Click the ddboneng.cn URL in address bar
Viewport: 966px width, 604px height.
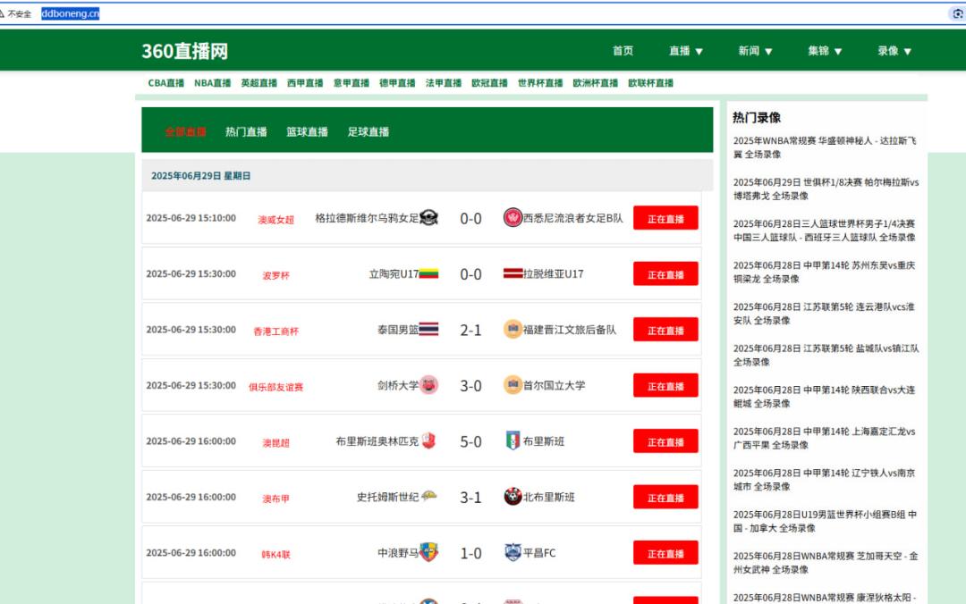[71, 13]
